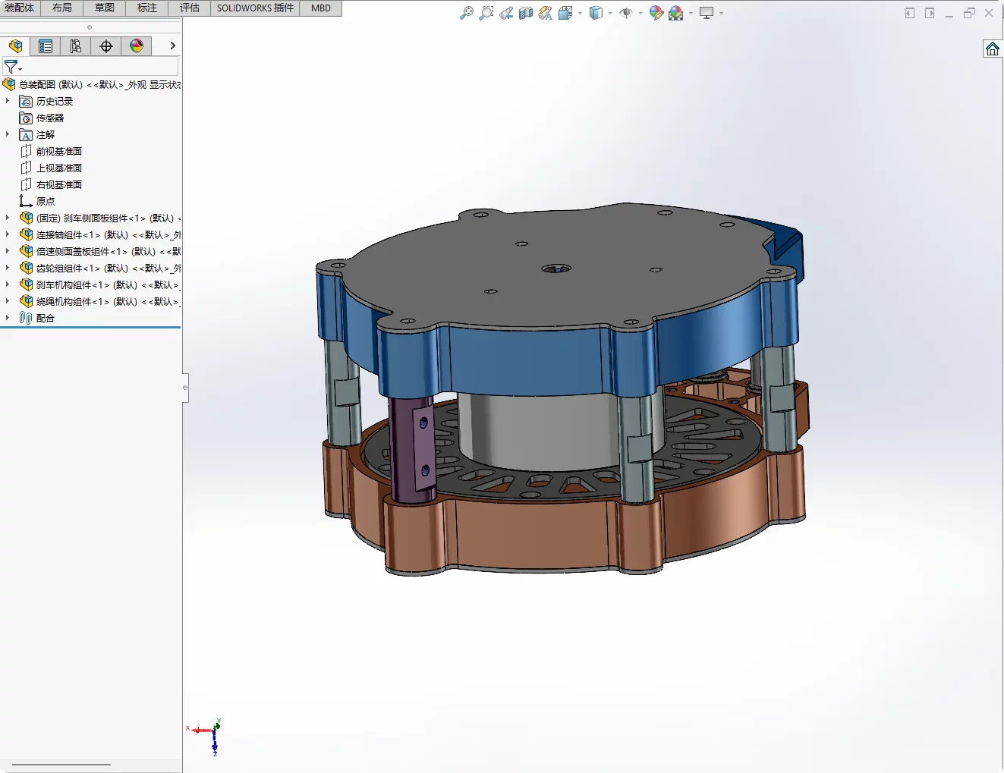The height and width of the screenshot is (773, 1004).
Task: Expand the 配合 mates folder
Action: coord(8,318)
